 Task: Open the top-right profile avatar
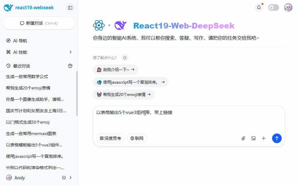[x=288, y=8]
